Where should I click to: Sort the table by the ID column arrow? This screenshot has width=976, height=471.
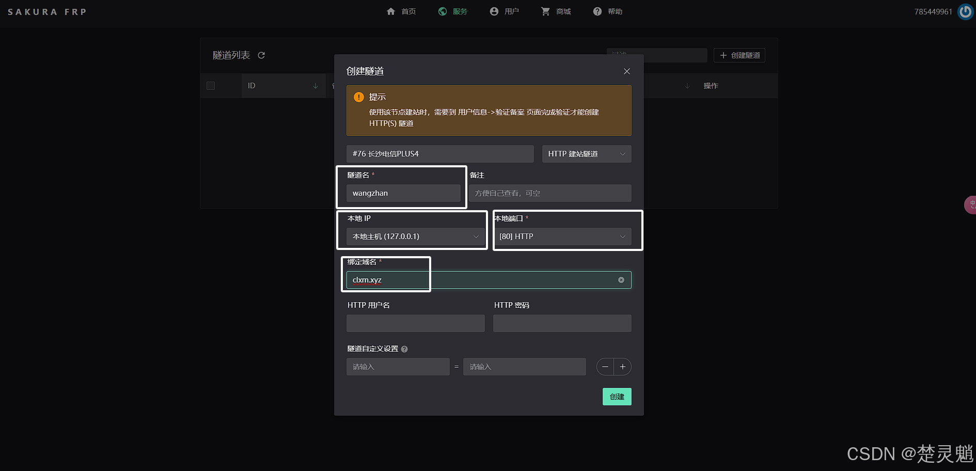[316, 86]
